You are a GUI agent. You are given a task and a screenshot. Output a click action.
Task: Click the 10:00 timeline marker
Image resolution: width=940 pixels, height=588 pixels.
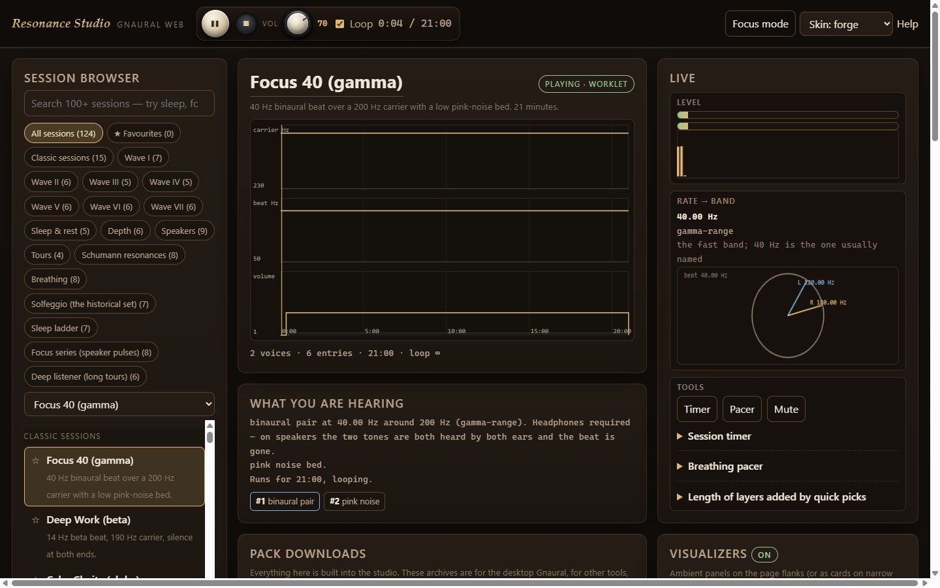(456, 331)
